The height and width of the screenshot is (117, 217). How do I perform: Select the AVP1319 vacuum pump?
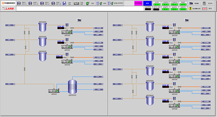tap(174, 91)
